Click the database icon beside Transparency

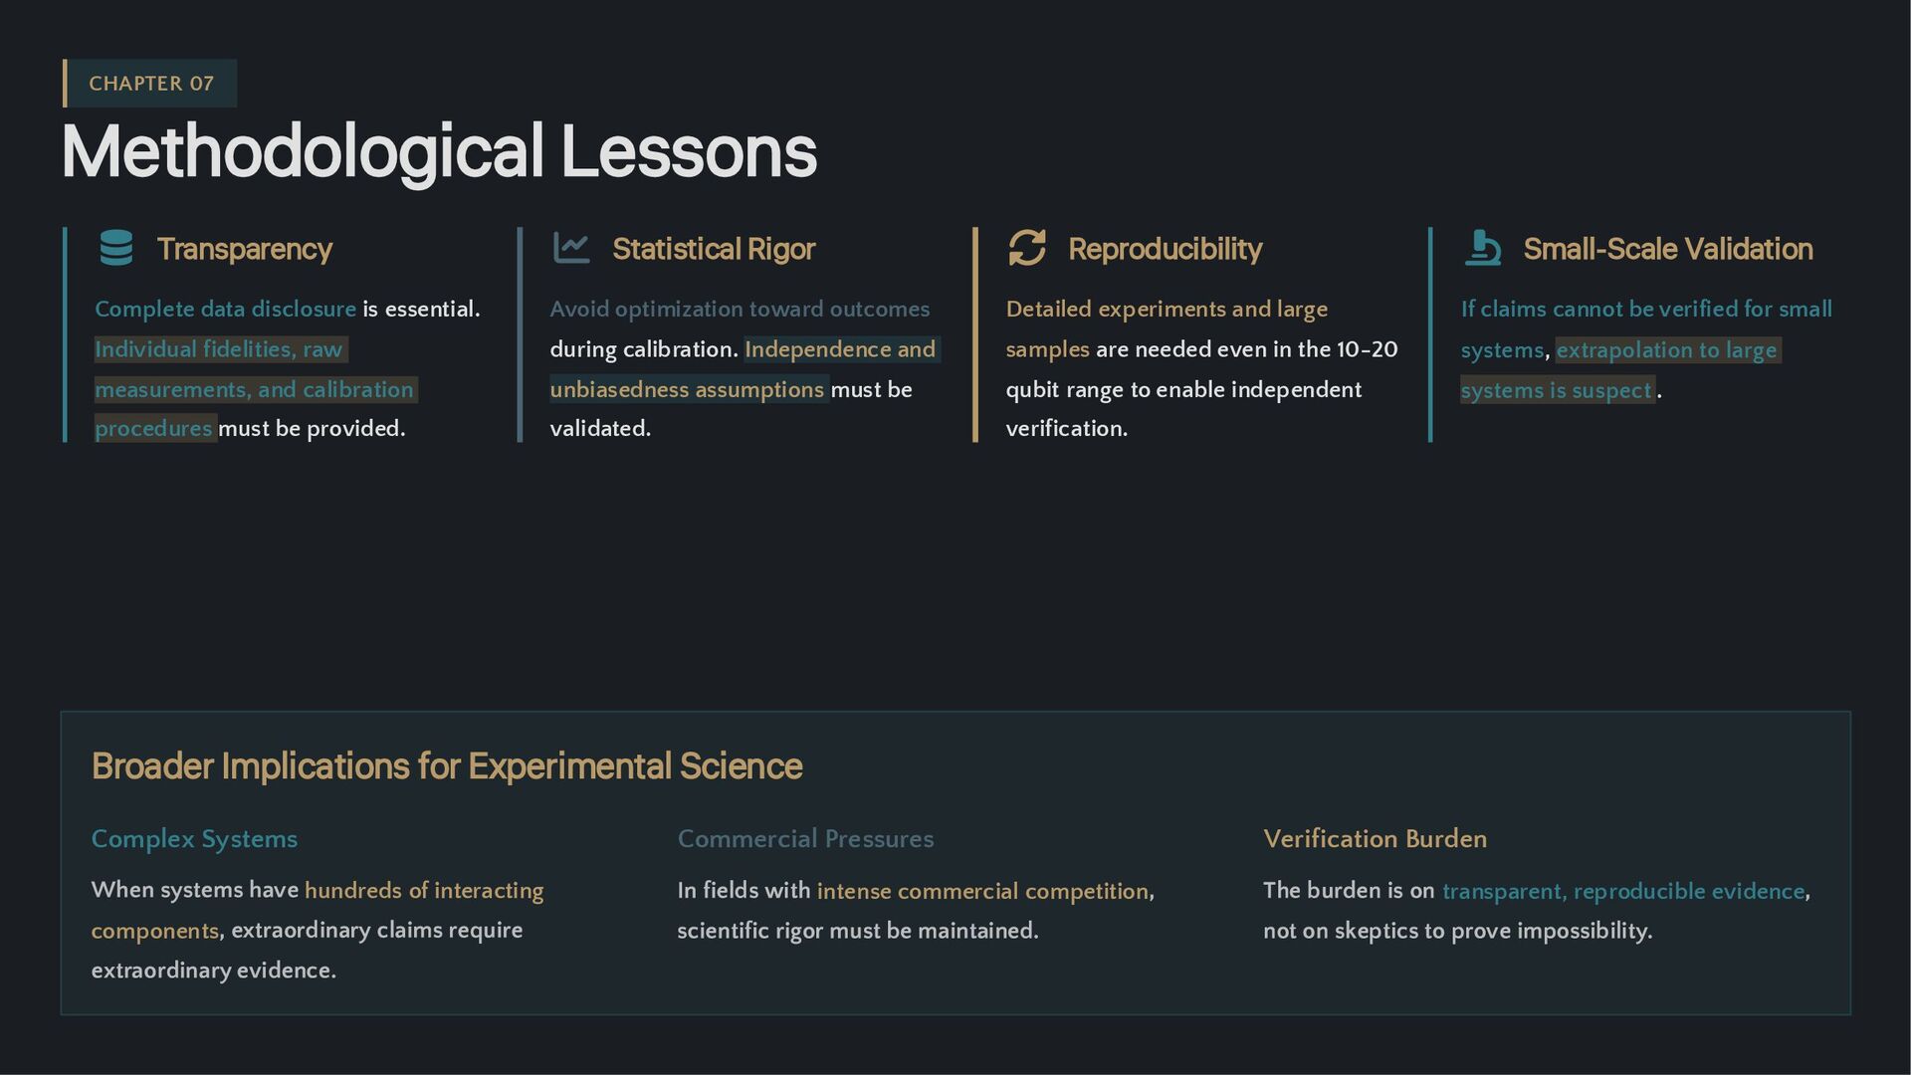tap(116, 248)
